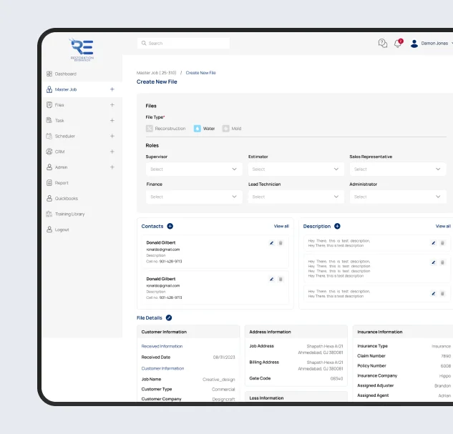Edit the last description entry

(x=434, y=294)
